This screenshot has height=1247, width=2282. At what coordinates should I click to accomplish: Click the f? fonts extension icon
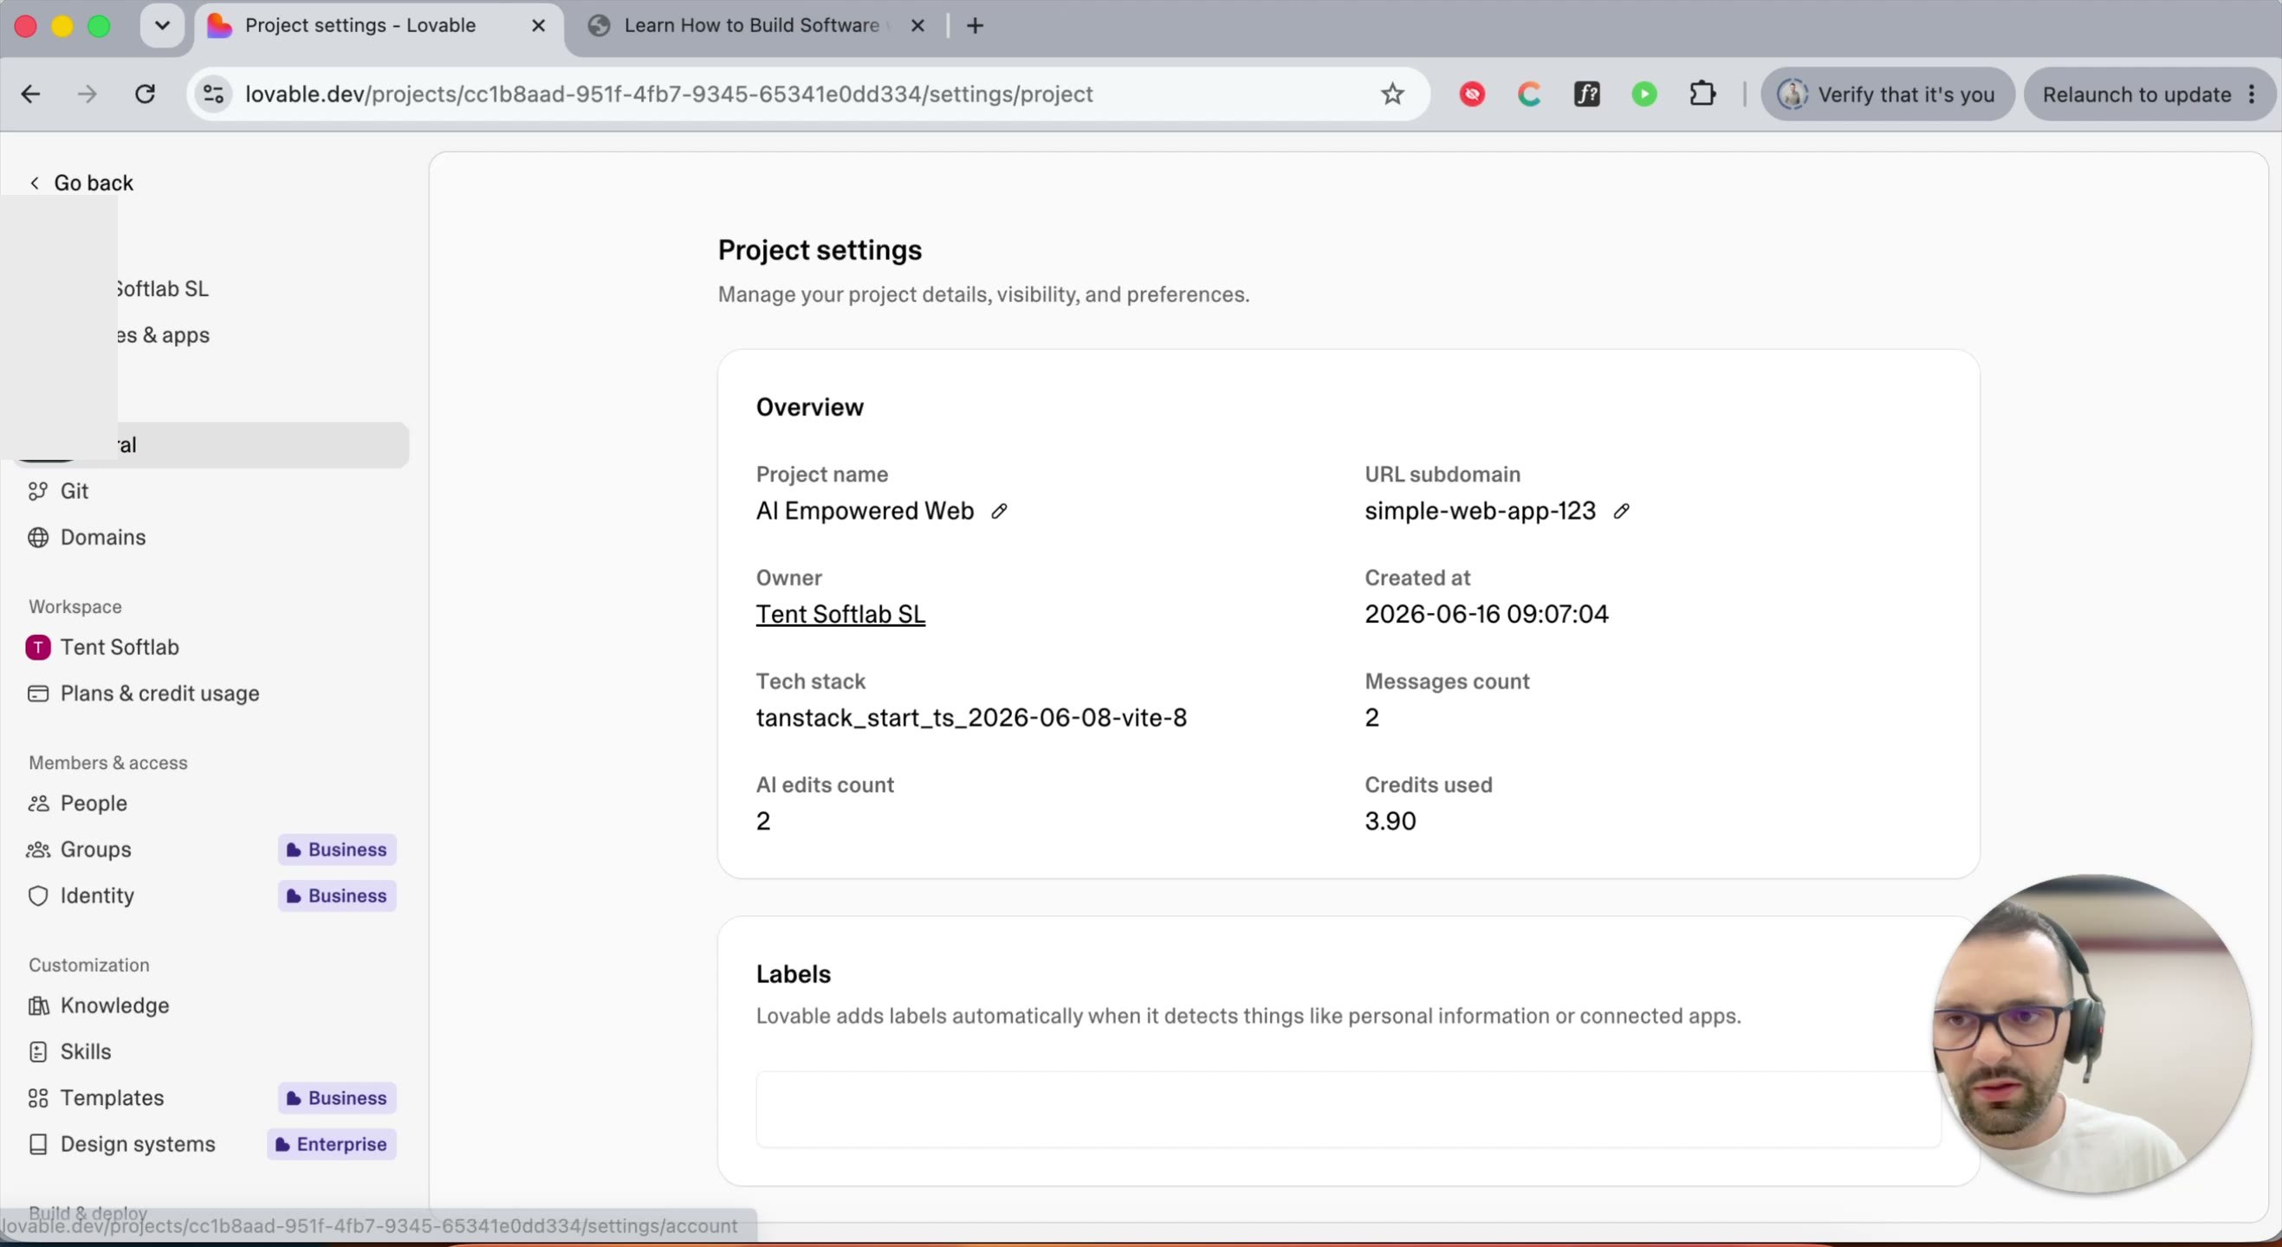(1586, 94)
